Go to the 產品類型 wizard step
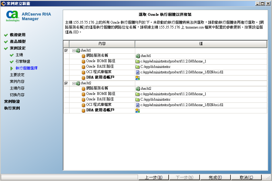The height and width of the screenshot is (181, 272). tap(18, 42)
